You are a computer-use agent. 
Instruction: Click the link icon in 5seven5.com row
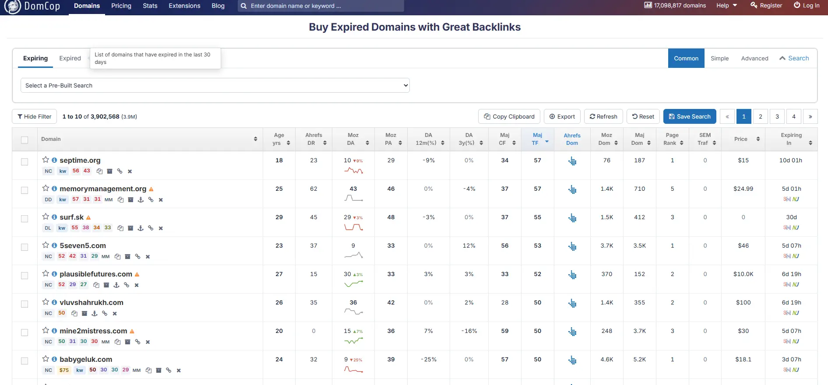137,256
